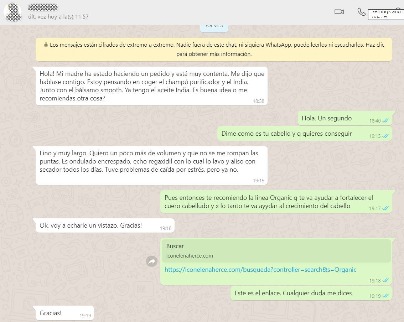Click the 'iconelenaherce.com' domain text in the preview
The image size is (404, 322).
190,256
